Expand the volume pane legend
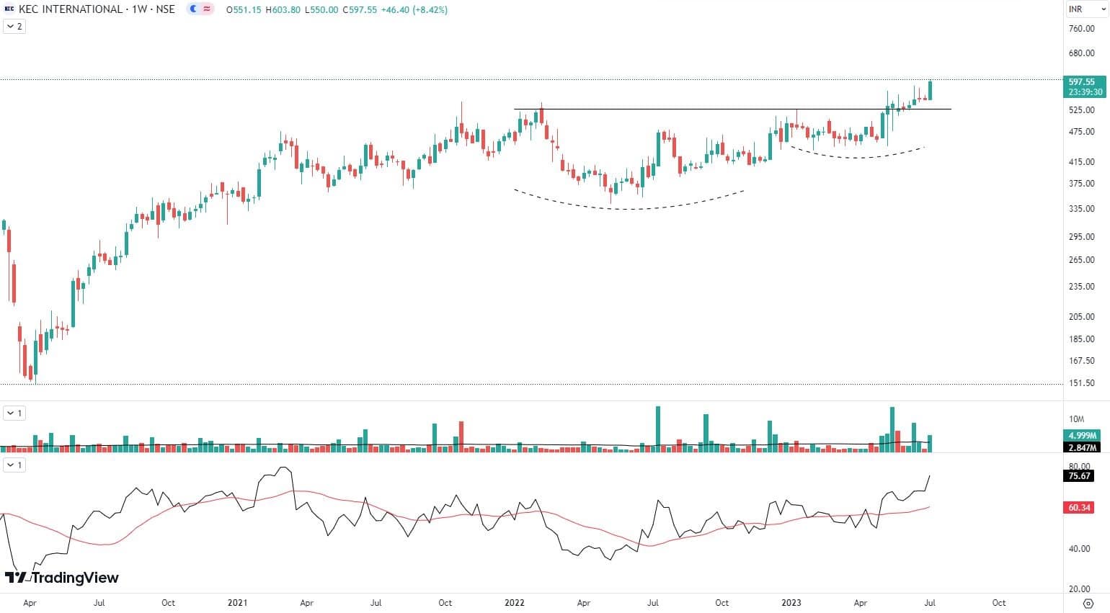This screenshot has width=1110, height=613. [14, 413]
